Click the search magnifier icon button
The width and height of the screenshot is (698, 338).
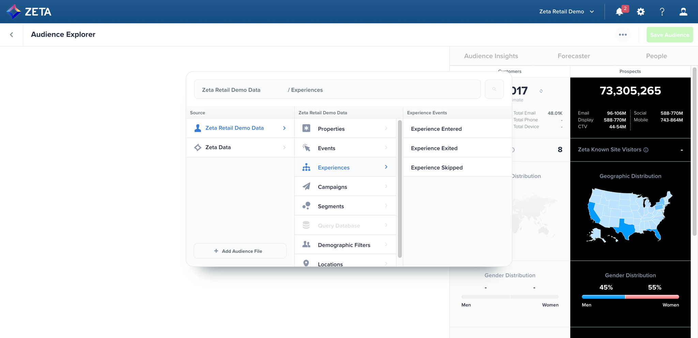point(494,89)
